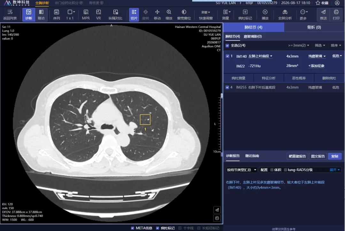This screenshot has height=231, width=345.
Task: Uncheck nodule 4 IM255 checkbox
Action: [227, 87]
